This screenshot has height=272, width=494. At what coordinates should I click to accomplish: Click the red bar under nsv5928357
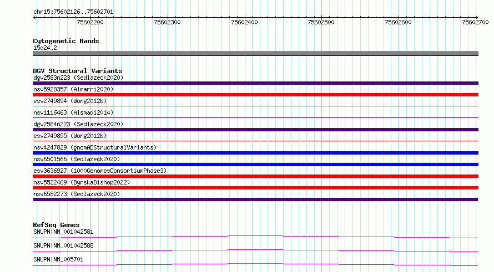click(x=255, y=95)
